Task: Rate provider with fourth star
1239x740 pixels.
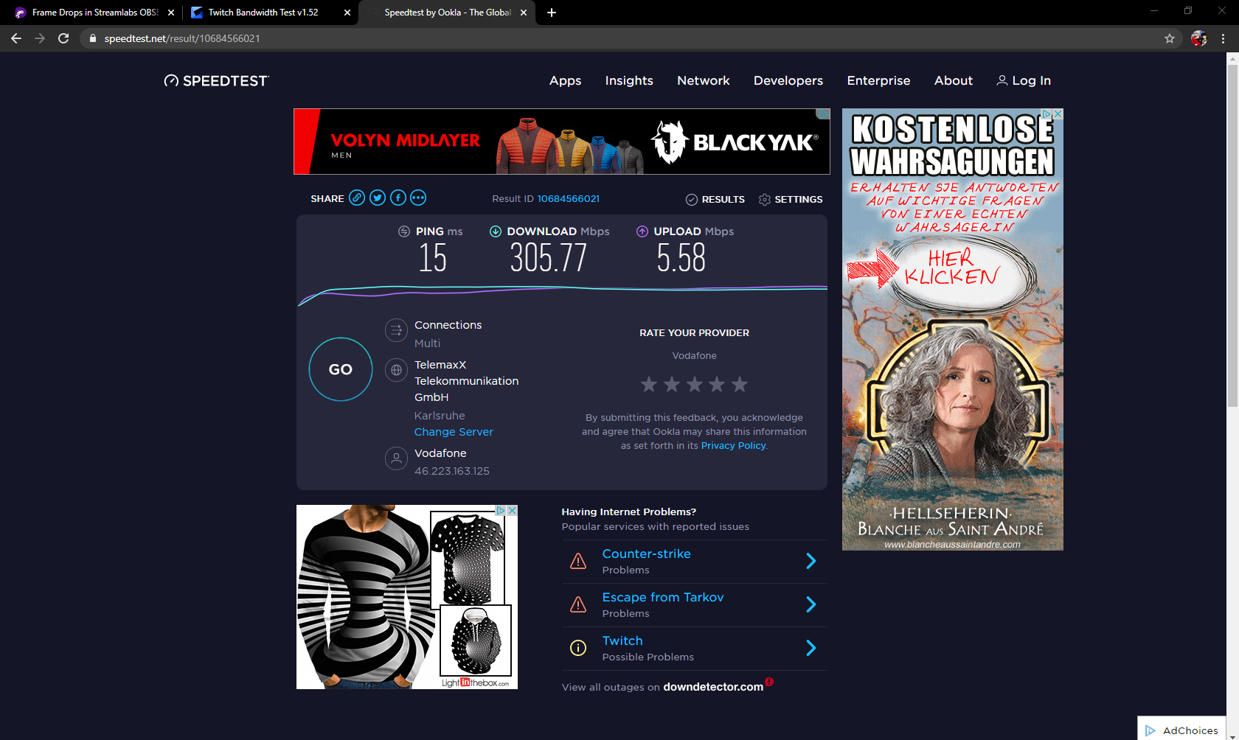Action: pos(717,384)
